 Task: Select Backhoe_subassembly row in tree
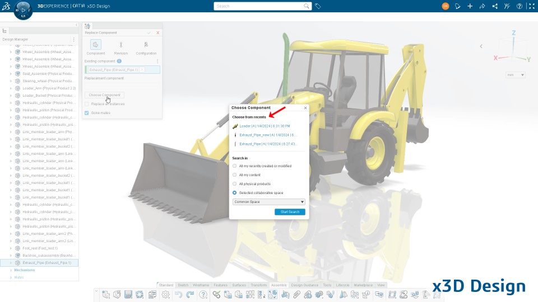point(39,256)
